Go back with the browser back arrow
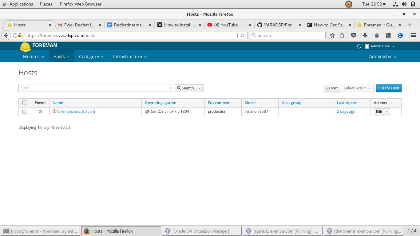This screenshot has height=236, width=420. (x=6, y=35)
